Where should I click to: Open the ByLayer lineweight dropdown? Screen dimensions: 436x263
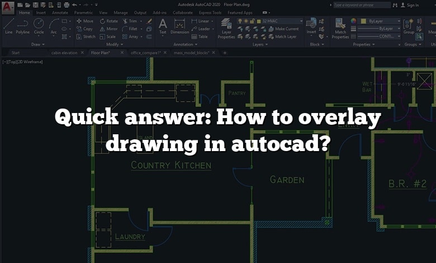tap(399, 29)
